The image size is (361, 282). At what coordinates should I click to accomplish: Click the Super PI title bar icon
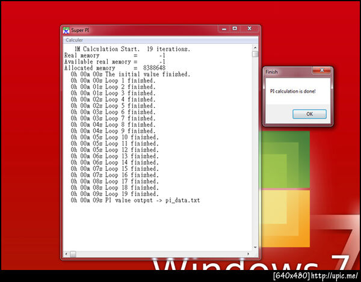(x=66, y=30)
